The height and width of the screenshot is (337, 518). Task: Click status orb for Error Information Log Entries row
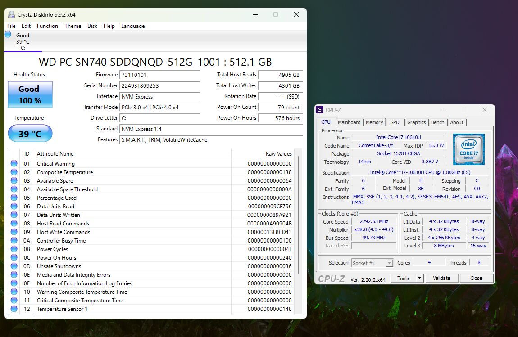(x=14, y=283)
